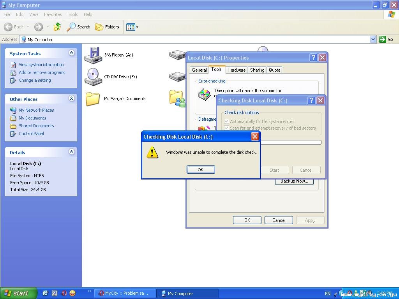This screenshot has height=299, width=399.
Task: Click the Go button
Action: 386,39
